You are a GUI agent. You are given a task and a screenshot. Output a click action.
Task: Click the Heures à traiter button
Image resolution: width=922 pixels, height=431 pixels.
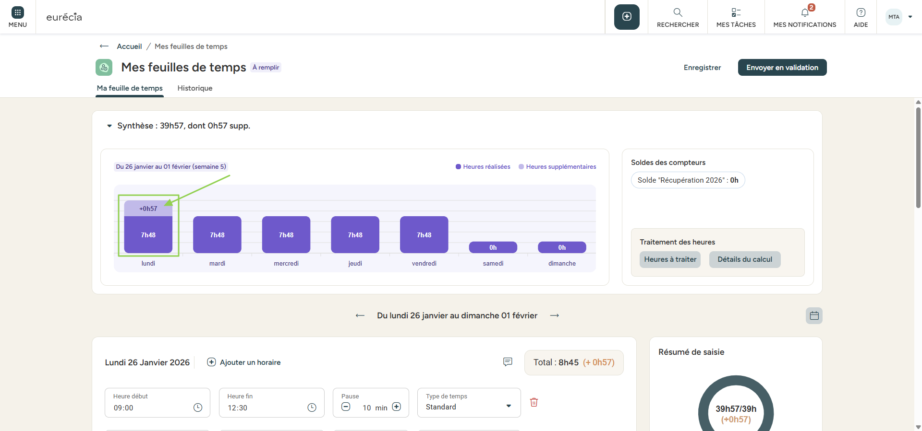click(670, 259)
